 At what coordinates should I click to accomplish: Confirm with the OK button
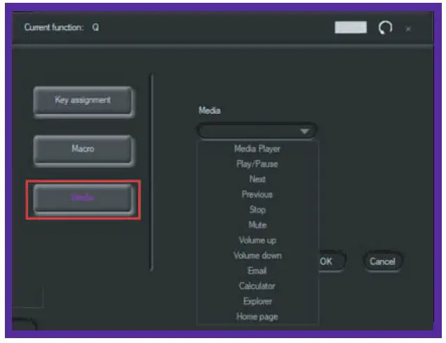(332, 261)
